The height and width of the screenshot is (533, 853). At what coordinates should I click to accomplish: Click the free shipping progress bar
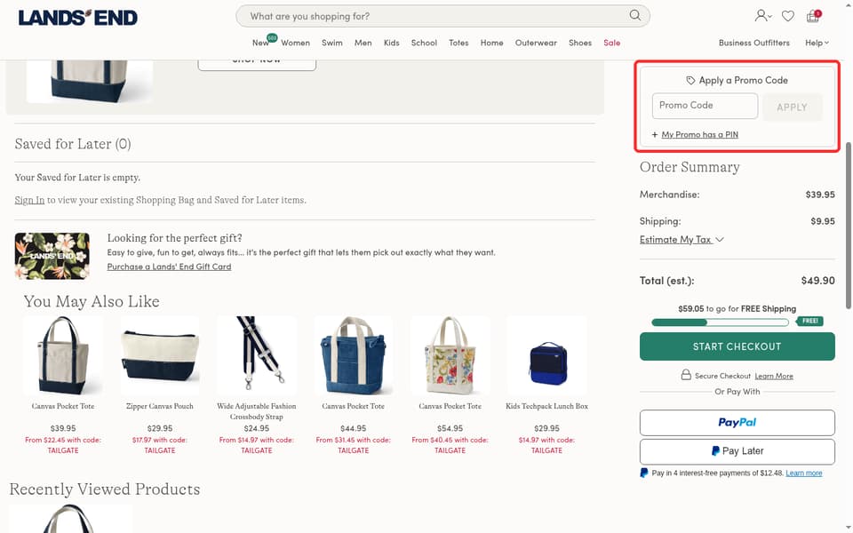(721, 322)
